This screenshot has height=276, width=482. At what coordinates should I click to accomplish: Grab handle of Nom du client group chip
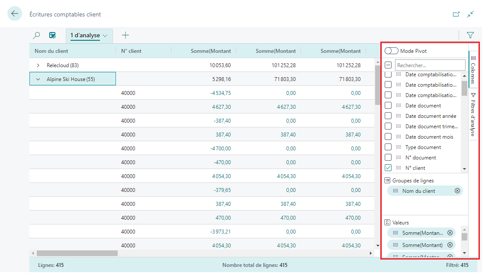395,191
